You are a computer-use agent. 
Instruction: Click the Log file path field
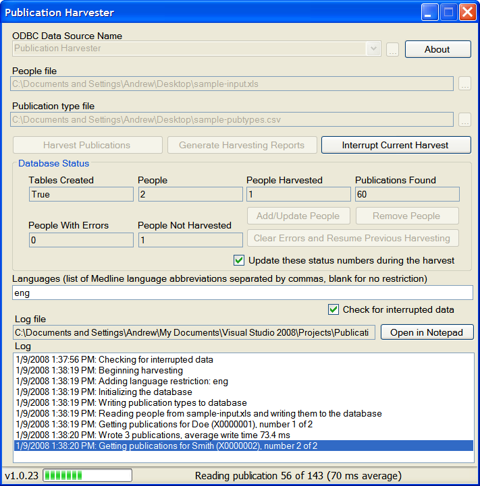194,332
